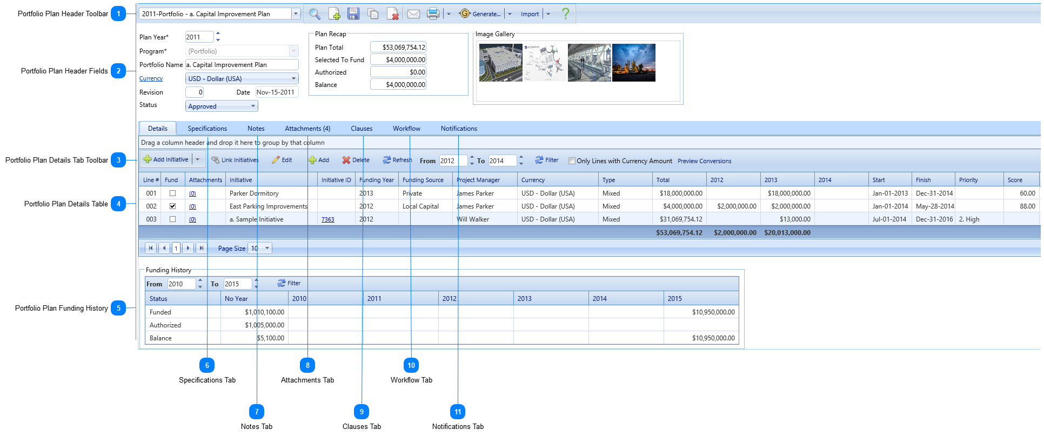1044x436 pixels.
Task: Toggle Fund checkbox for a. Sample Initiative
Action: (173, 219)
